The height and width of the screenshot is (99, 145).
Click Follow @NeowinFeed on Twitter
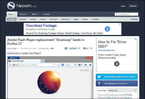[117, 77]
